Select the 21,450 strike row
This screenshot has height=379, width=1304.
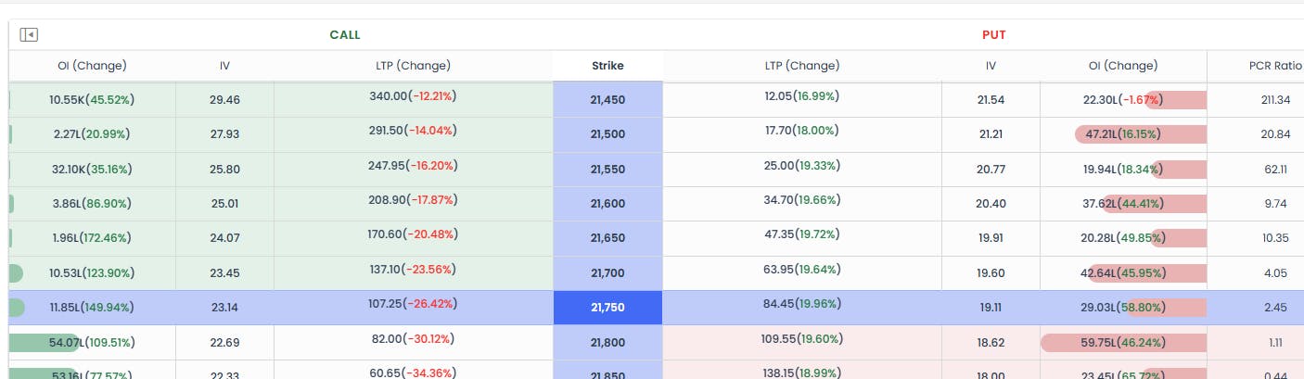pos(607,100)
